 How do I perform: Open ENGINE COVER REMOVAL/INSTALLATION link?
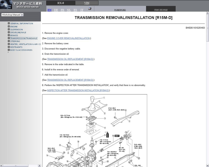tap(68, 38)
